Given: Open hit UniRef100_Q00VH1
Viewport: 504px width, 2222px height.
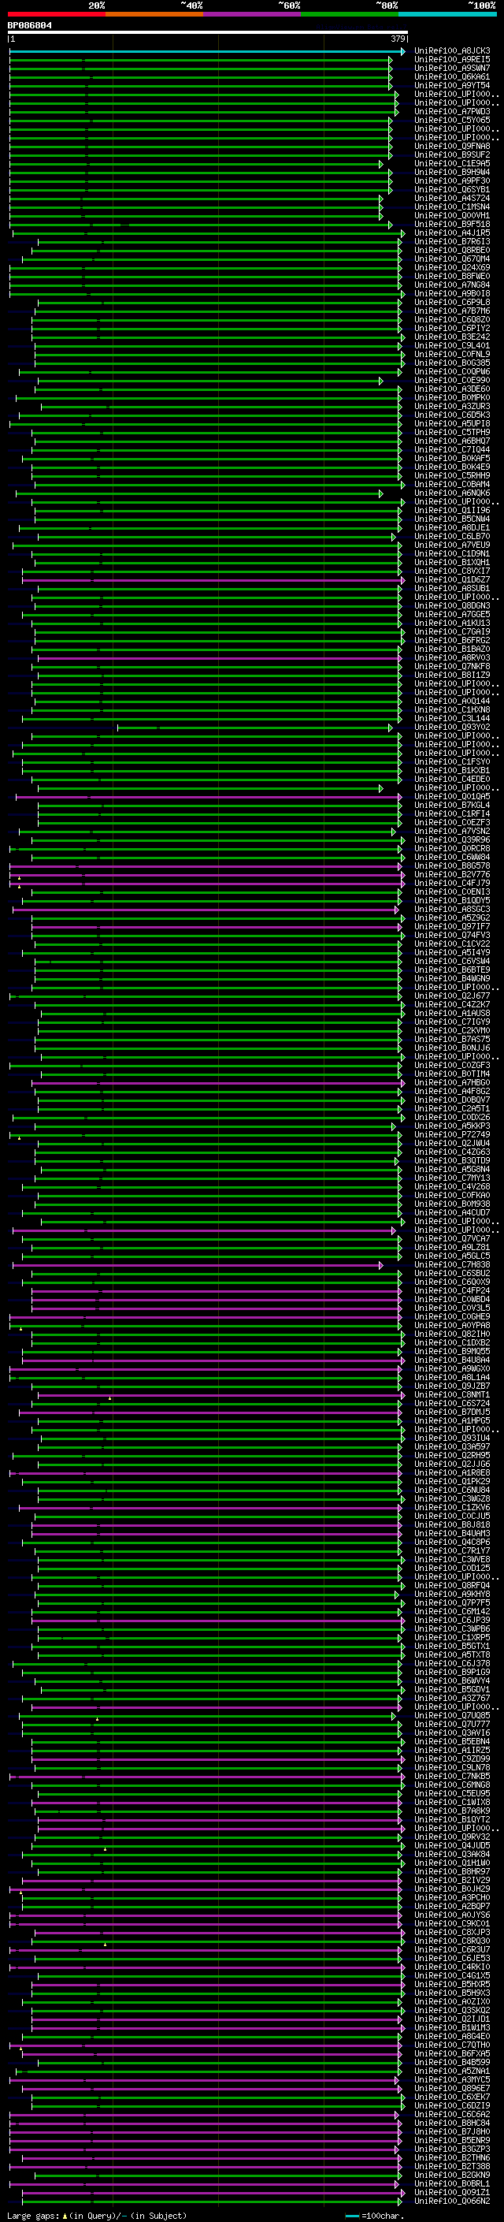Looking at the screenshot, I should pos(452,216).
